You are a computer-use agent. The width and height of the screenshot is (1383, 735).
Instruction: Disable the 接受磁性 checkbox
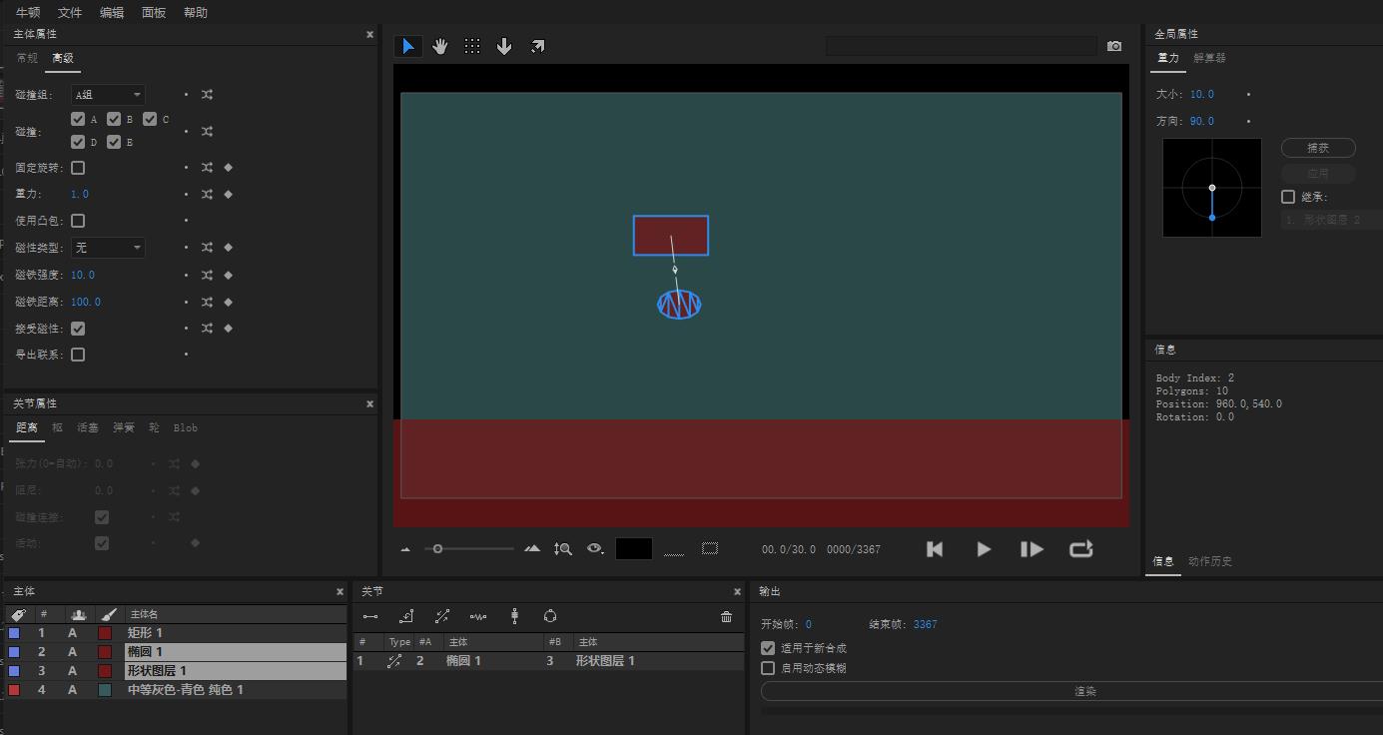coord(78,329)
